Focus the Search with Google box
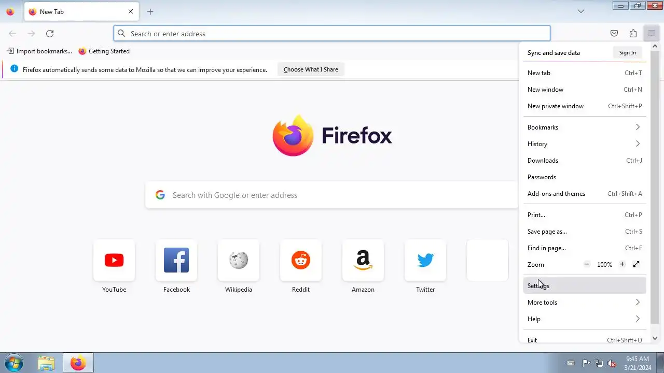The height and width of the screenshot is (373, 664). pos(332,195)
